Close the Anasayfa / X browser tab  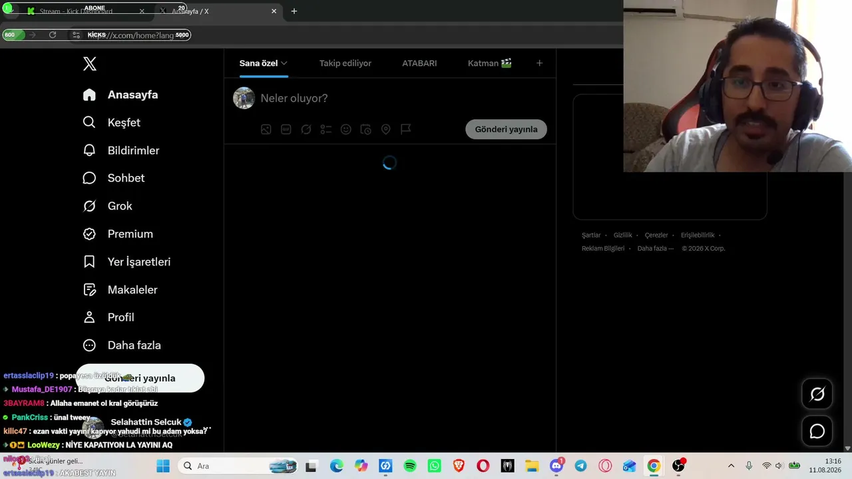(x=274, y=11)
